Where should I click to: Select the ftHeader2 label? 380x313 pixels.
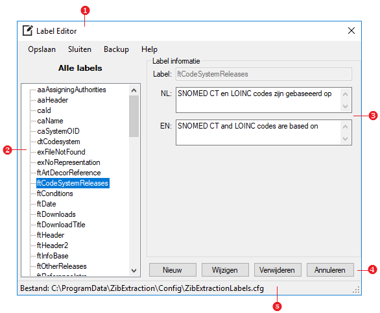tap(53, 245)
